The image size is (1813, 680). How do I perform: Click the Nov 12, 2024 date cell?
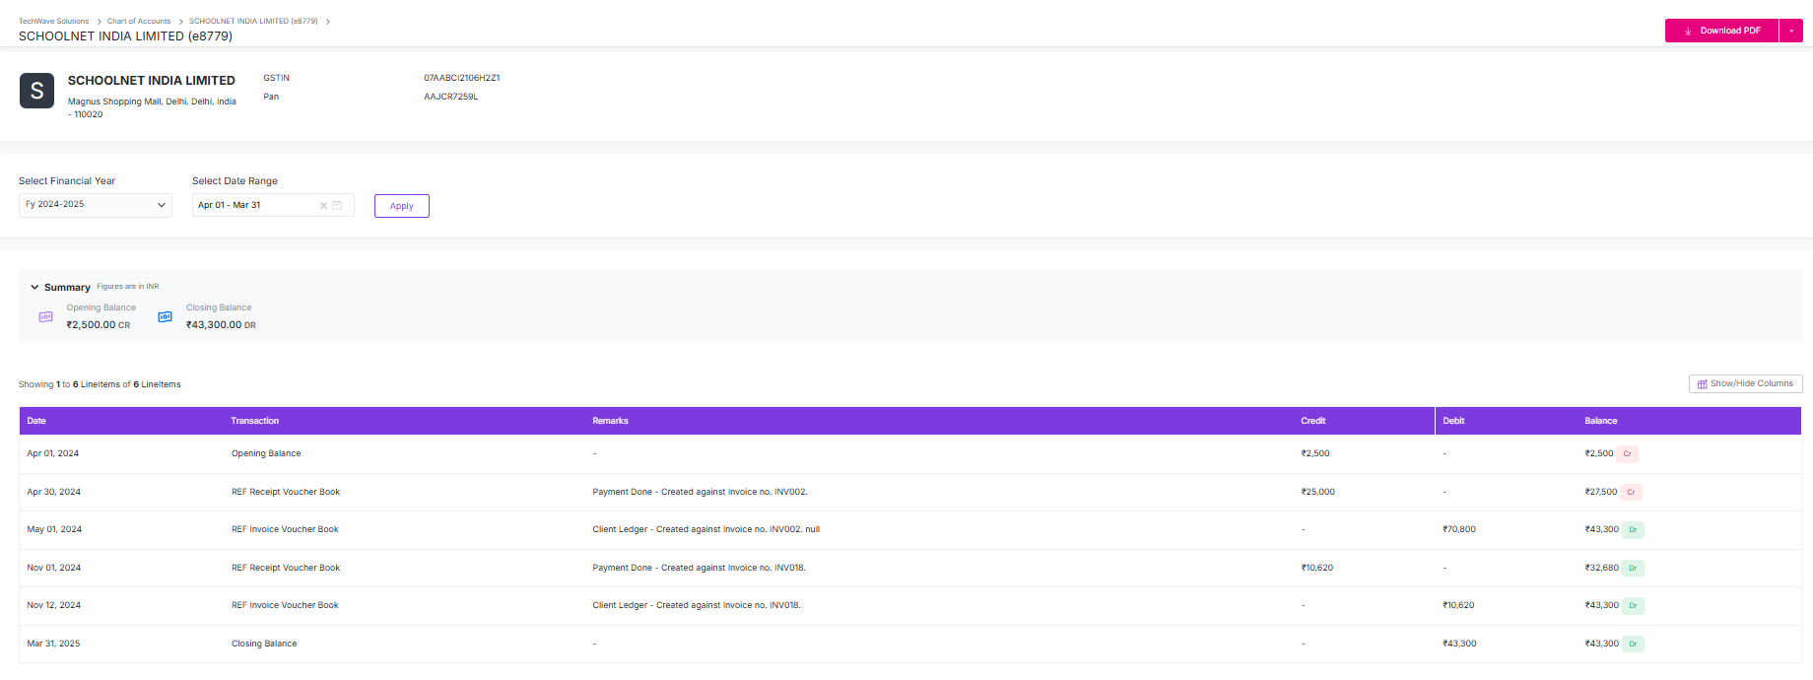click(x=53, y=605)
